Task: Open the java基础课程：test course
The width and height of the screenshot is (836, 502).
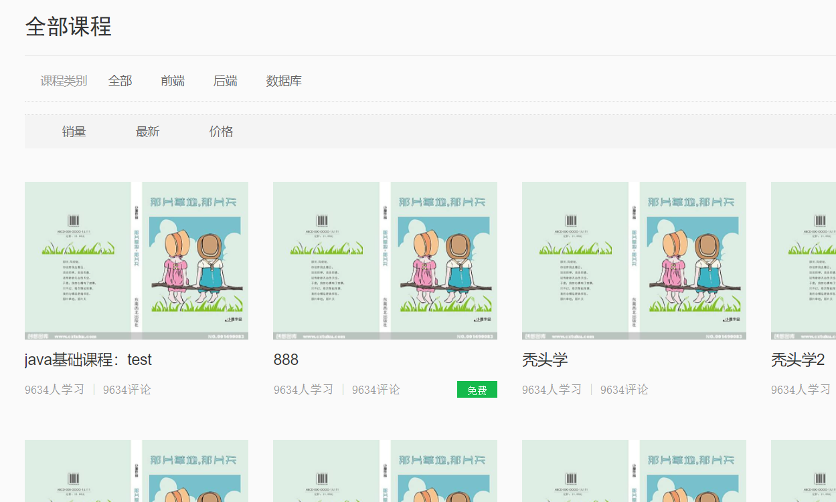Action: pos(88,360)
